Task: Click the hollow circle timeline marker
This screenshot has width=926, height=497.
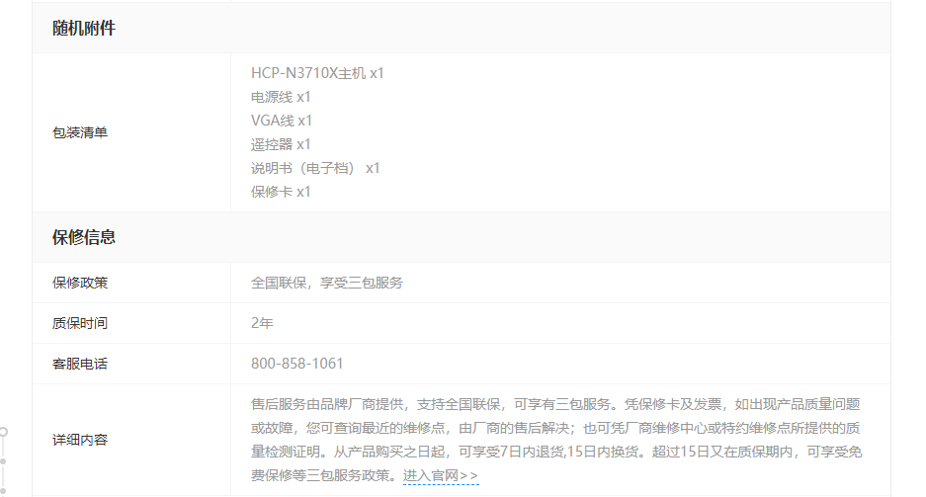Action: pos(4,432)
